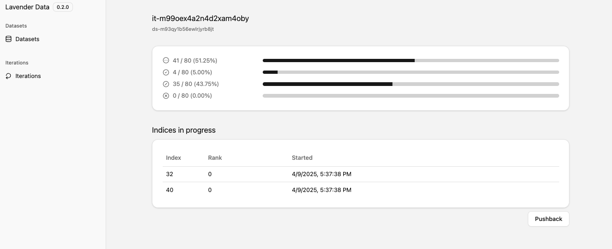This screenshot has height=249, width=612.
Task: Click the 5.00% progress bar
Action: (x=411, y=72)
